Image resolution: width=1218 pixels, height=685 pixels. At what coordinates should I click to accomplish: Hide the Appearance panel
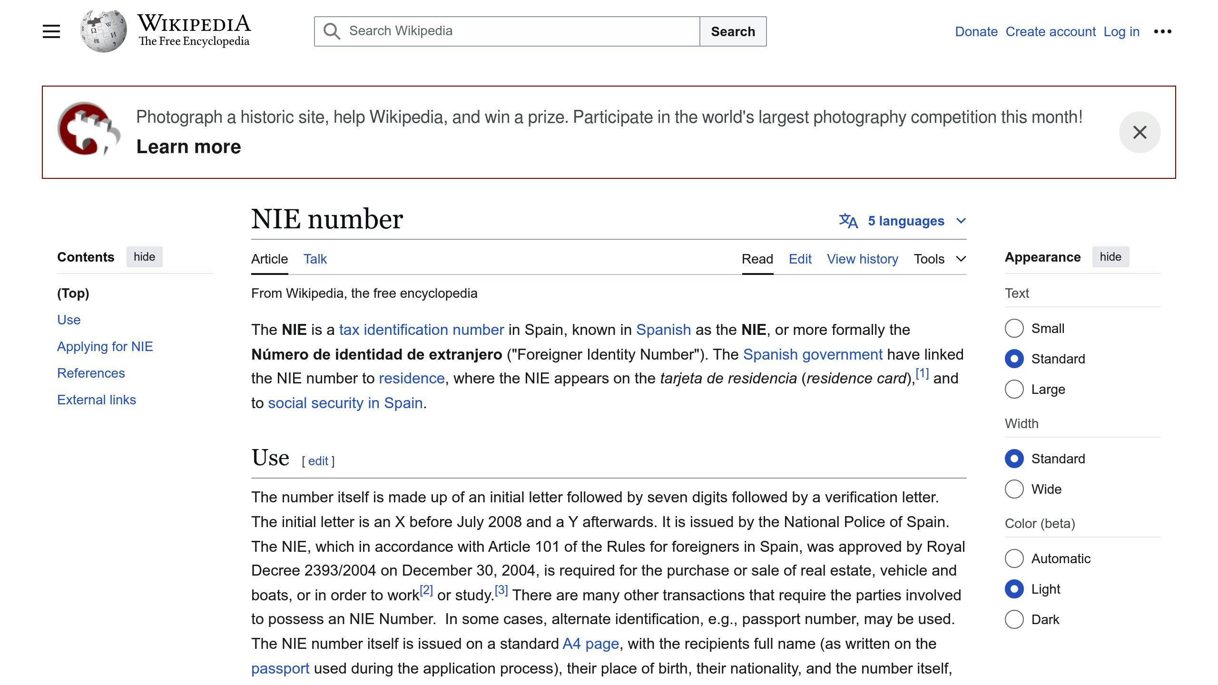coord(1110,257)
